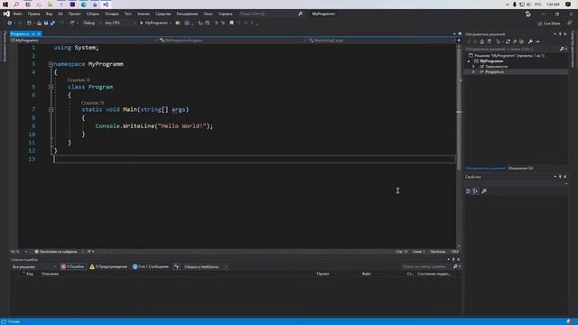Click the Visual Studio taskbar icon
Image resolution: width=578 pixels, height=325 pixels.
[106, 5]
